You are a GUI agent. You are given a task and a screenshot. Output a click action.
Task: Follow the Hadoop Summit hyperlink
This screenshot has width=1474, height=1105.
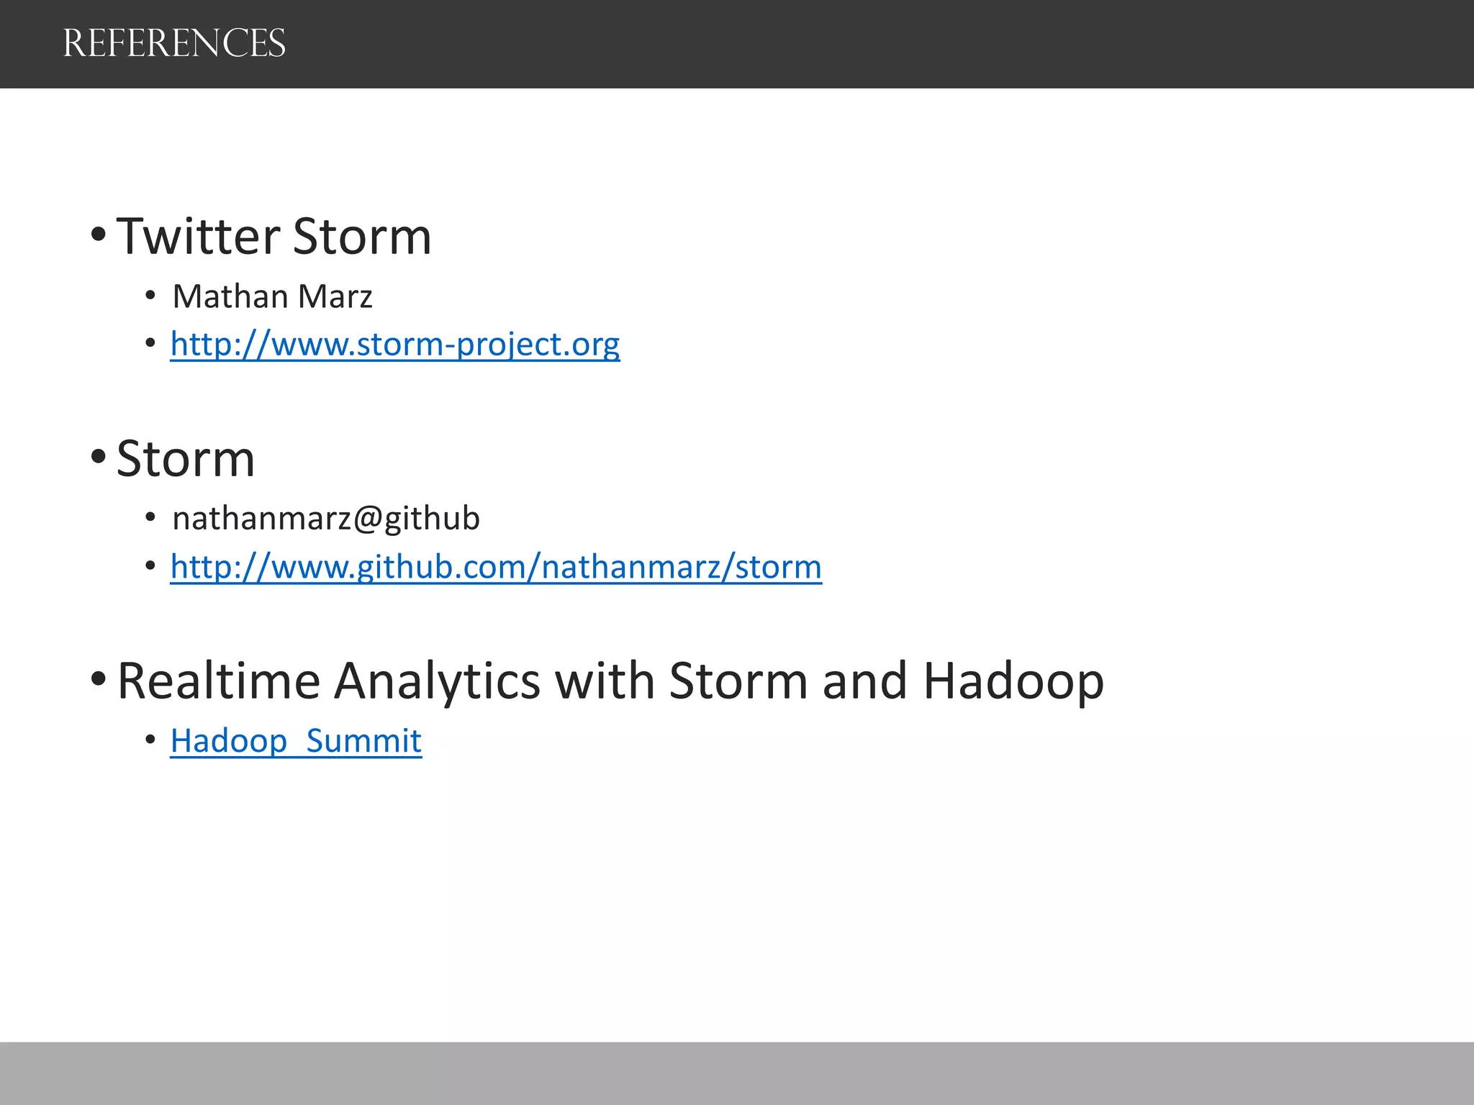pyautogui.click(x=296, y=741)
